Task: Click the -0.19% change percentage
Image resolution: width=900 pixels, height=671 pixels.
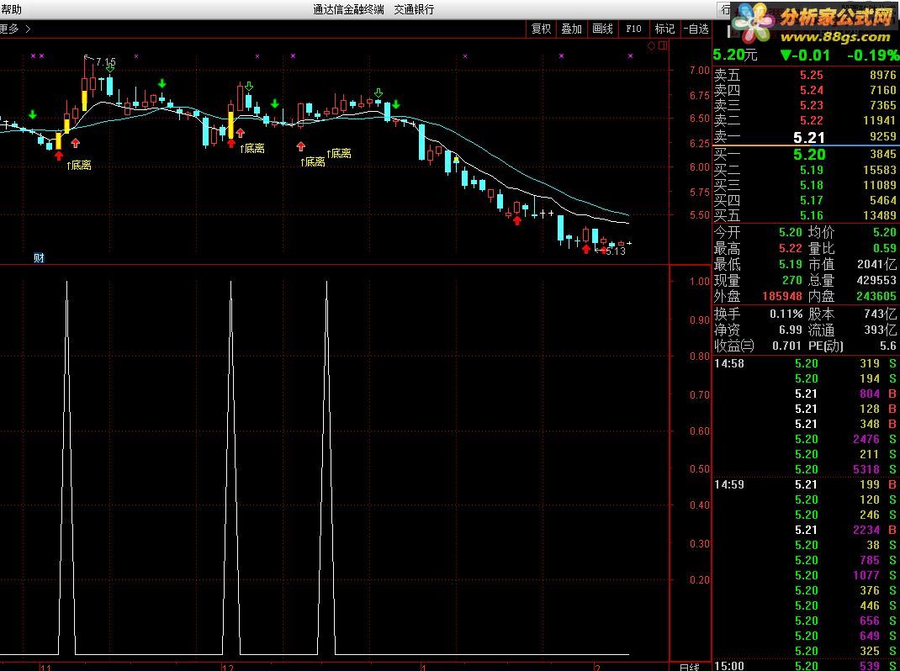Action: 873,55
